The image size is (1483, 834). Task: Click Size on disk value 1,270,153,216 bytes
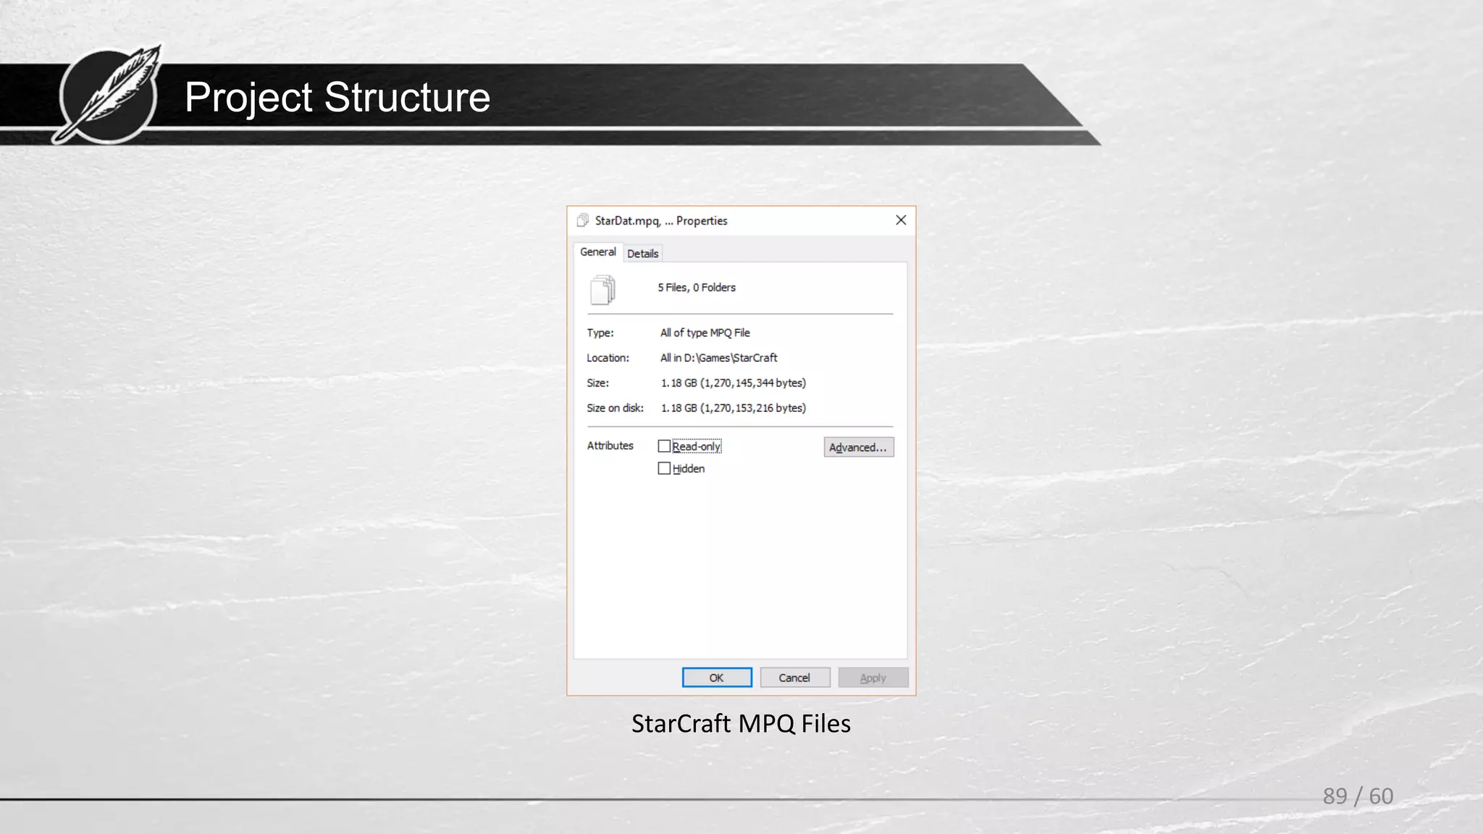[x=734, y=408]
